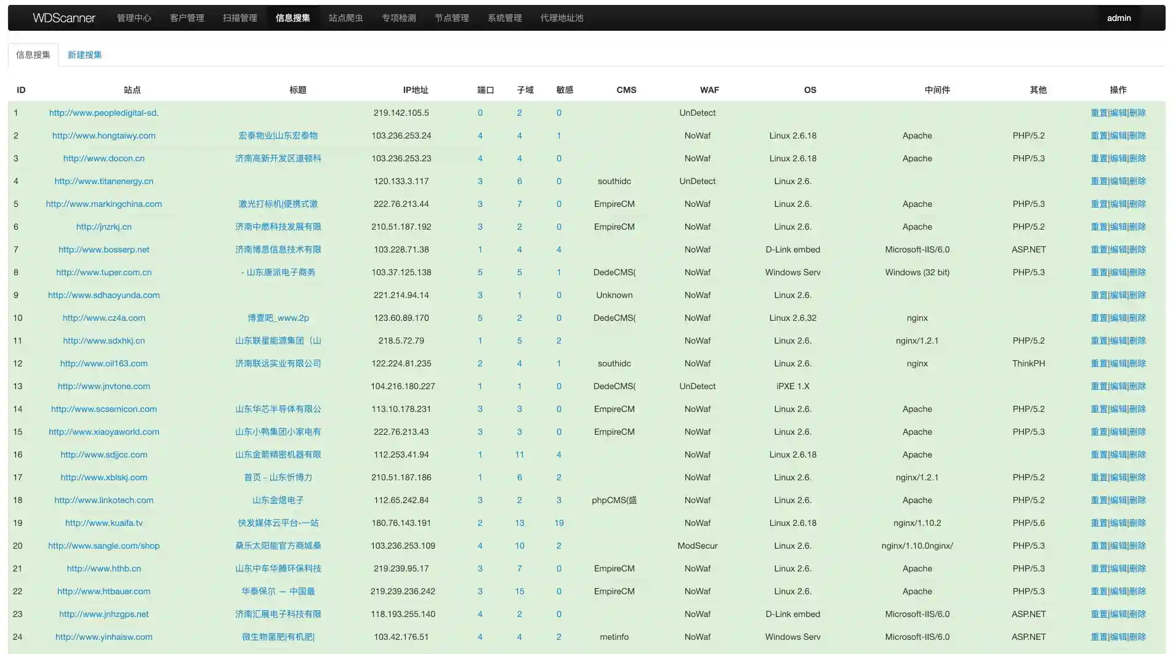
Task: Open the 客户管理 menu
Action: point(187,18)
